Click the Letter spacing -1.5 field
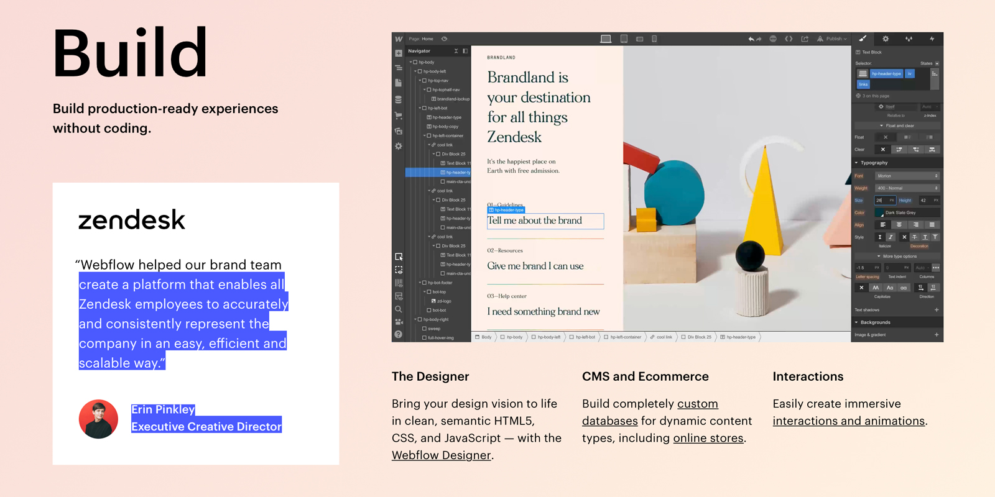The image size is (995, 497). click(868, 268)
